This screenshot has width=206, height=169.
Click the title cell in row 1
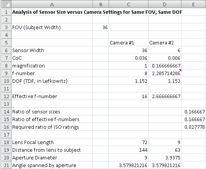point(97,12)
